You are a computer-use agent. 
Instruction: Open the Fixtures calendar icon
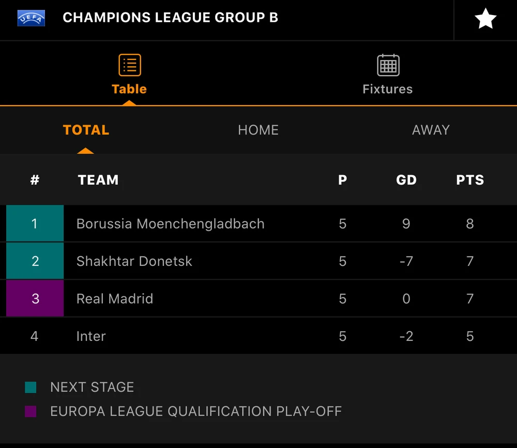(388, 66)
